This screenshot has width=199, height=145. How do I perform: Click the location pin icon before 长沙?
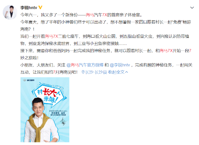coord(83,72)
